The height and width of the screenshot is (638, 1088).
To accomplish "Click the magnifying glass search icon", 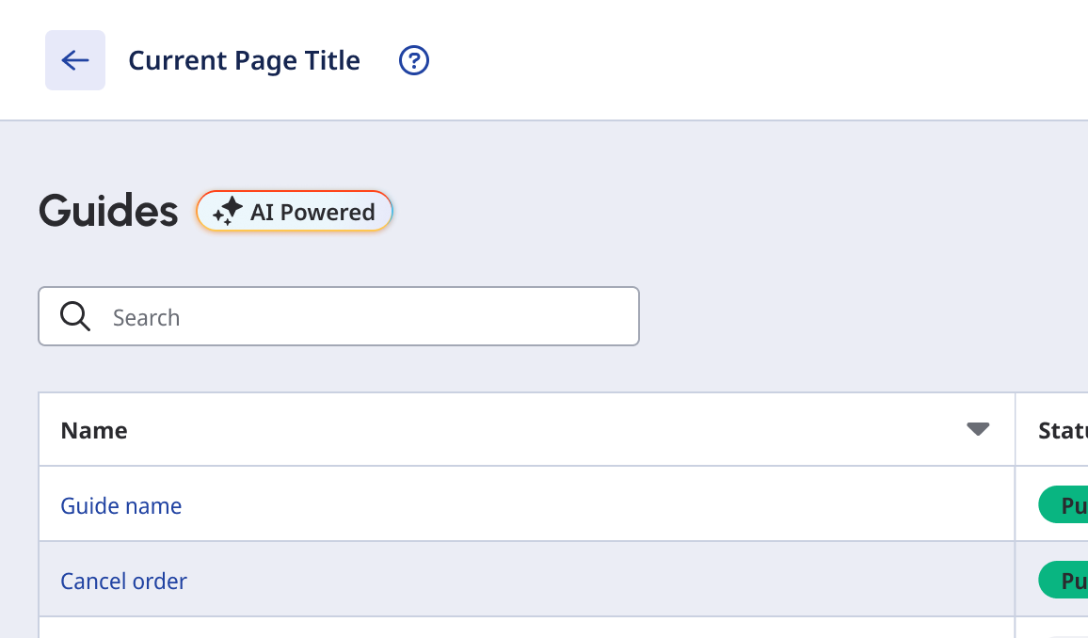I will (75, 316).
